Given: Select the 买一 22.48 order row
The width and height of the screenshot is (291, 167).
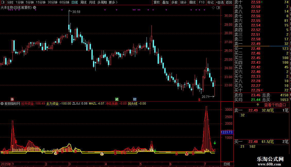Looking at the screenshot, I should click(261, 49).
